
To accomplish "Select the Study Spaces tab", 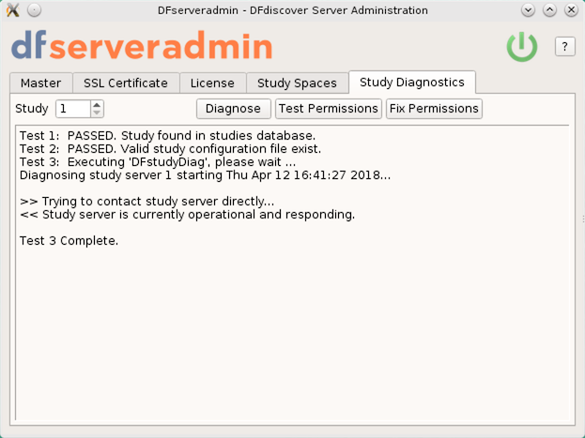I will coord(297,83).
